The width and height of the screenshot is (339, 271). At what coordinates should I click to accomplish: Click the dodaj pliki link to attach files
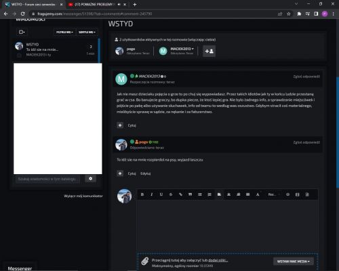pos(218,260)
